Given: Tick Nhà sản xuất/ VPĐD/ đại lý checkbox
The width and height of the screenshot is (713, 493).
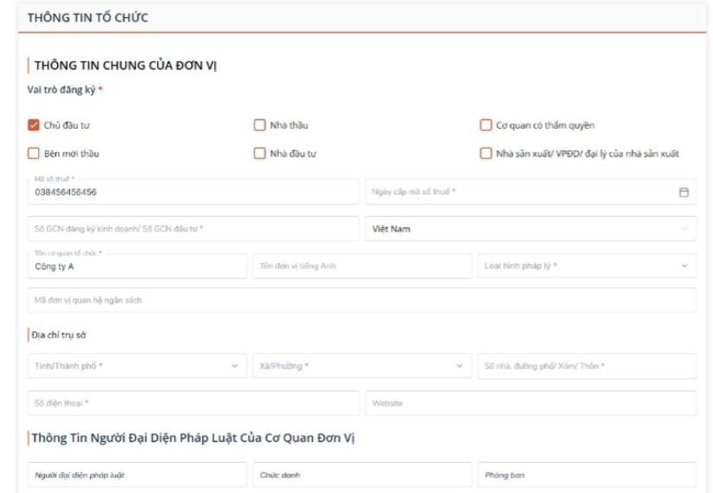Looking at the screenshot, I should pyautogui.click(x=486, y=153).
